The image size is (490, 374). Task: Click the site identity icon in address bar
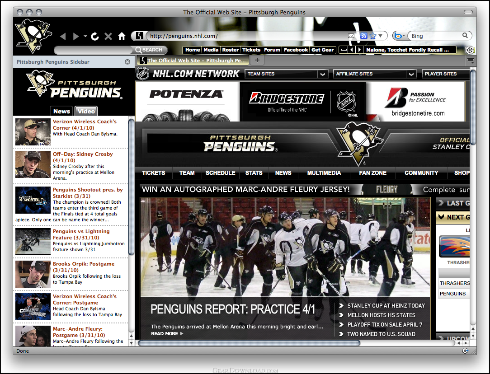tap(140, 36)
